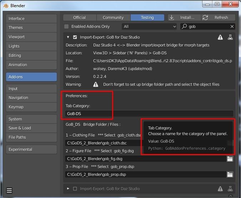Open Navigation preferences section
The width and height of the screenshot is (241, 198).
pyautogui.click(x=31, y=98)
